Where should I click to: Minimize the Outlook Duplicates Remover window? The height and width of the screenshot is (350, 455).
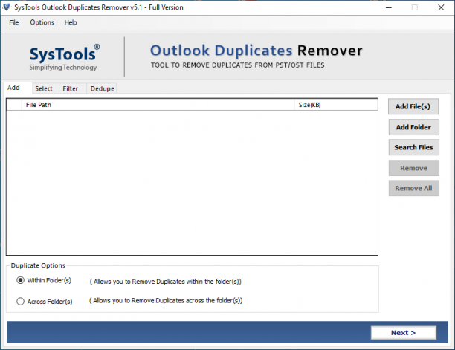[x=389, y=7]
